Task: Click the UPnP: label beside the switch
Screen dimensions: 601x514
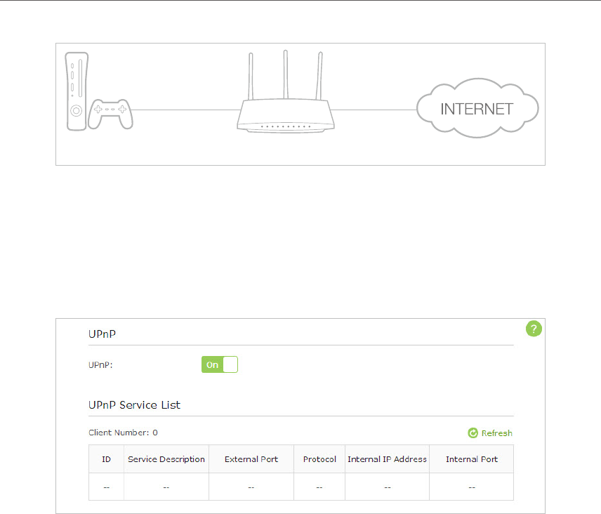Action: [100, 365]
